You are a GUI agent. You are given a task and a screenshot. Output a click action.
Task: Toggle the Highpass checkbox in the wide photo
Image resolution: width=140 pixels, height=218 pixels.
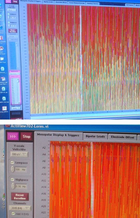(9, 22)
